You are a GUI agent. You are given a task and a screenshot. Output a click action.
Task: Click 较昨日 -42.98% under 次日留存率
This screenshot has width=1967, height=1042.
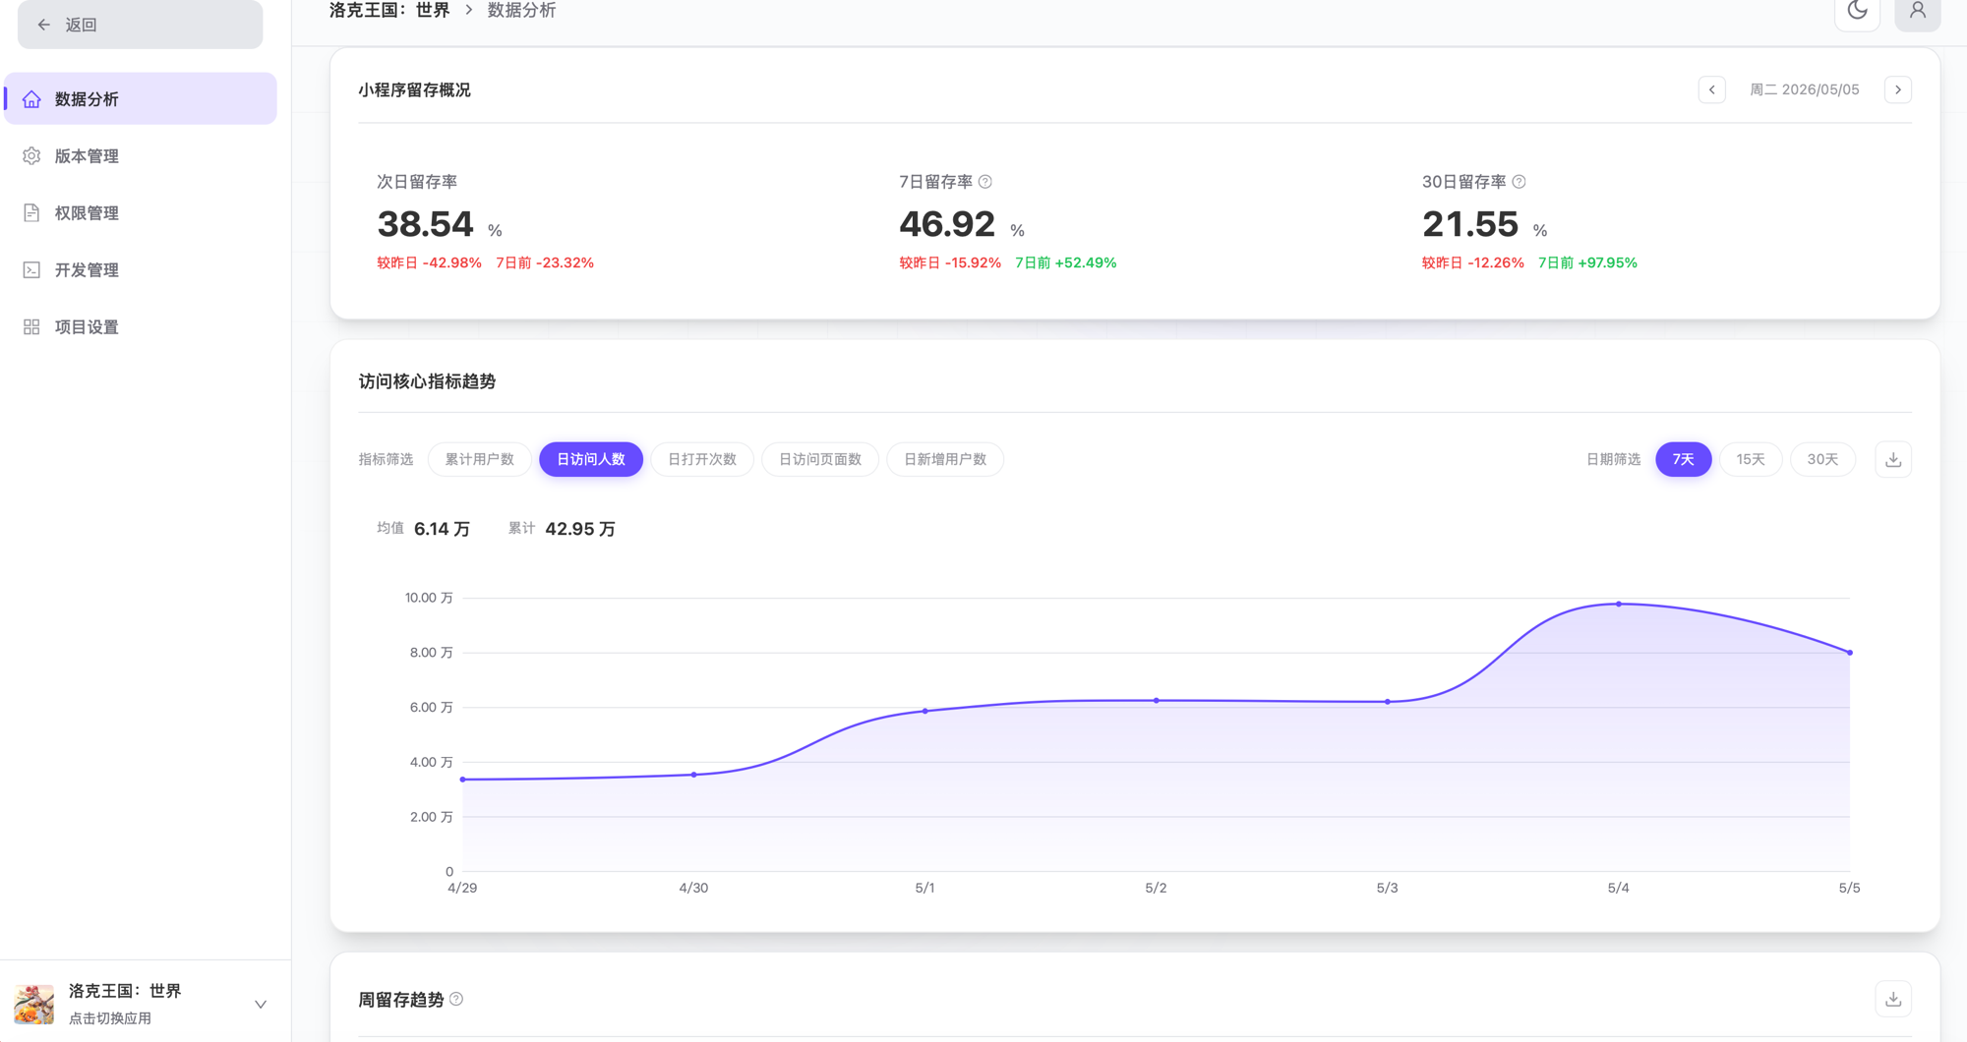[429, 262]
